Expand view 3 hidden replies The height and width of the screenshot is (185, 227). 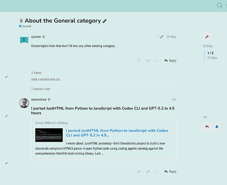46,80
